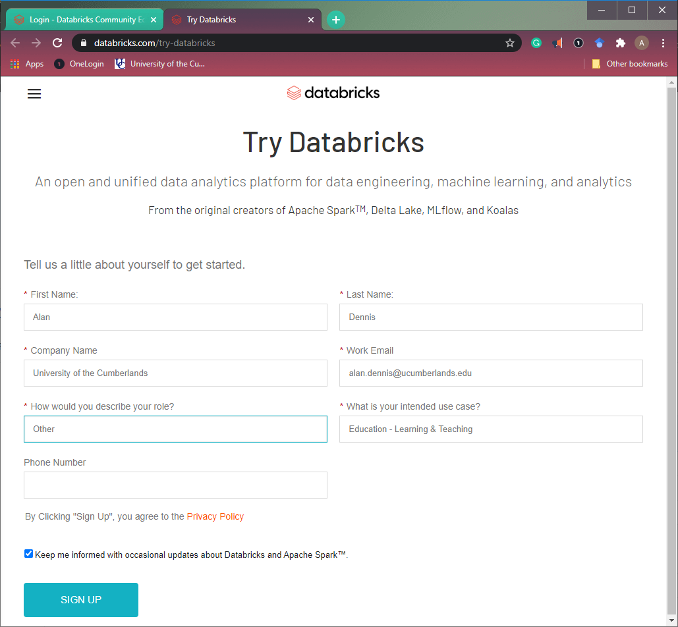Screen dimensions: 678x627
Task: Click the megaphone extension icon
Action: pos(557,42)
